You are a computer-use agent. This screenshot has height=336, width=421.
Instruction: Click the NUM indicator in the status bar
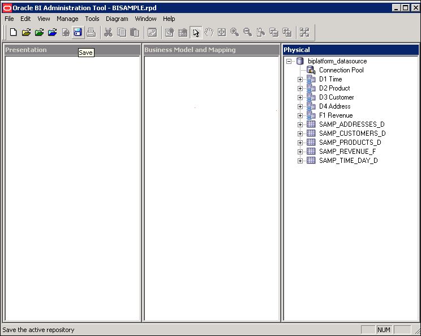[384, 330]
